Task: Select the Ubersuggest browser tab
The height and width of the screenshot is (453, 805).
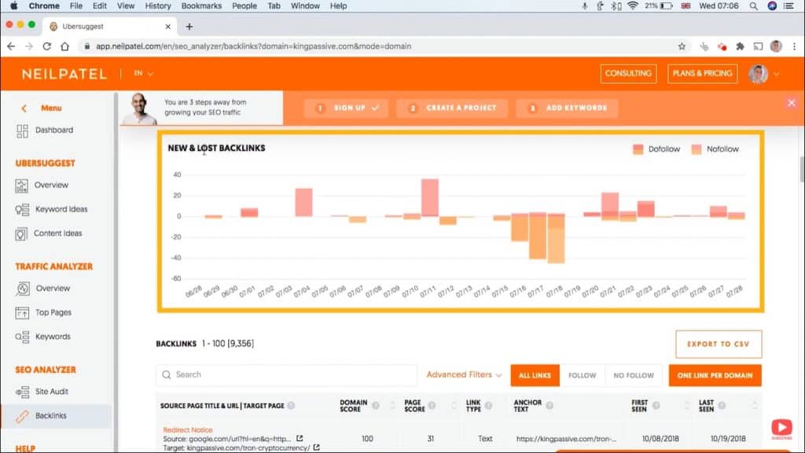Action: [110, 26]
